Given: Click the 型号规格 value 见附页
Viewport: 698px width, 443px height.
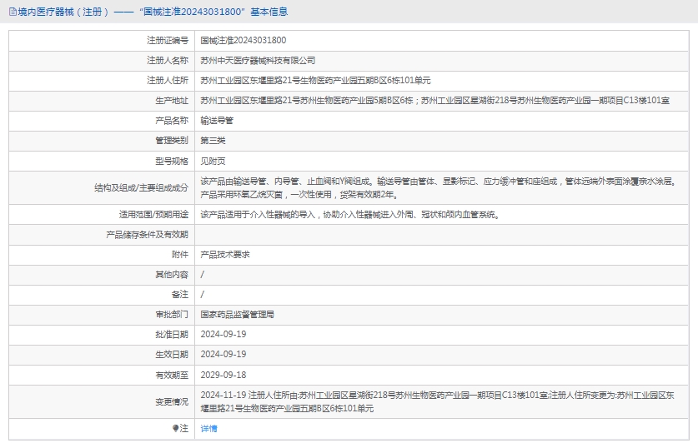Looking at the screenshot, I should [x=213, y=160].
